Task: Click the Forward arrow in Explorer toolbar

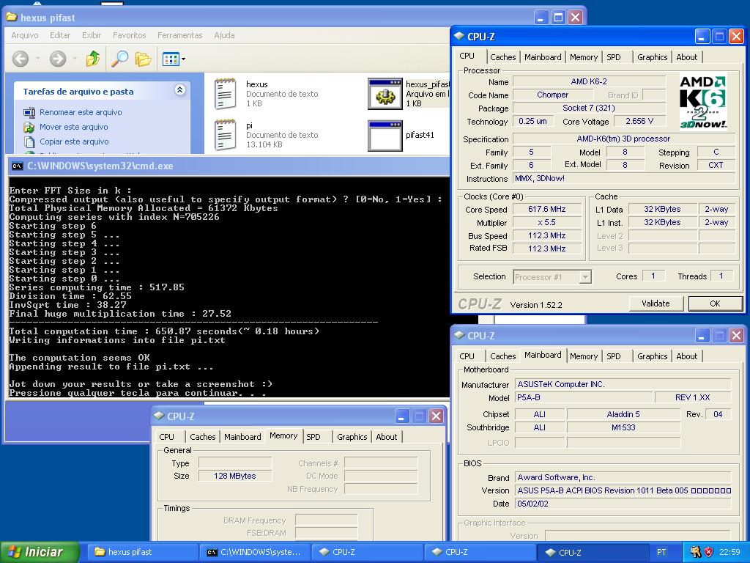Action: point(58,59)
